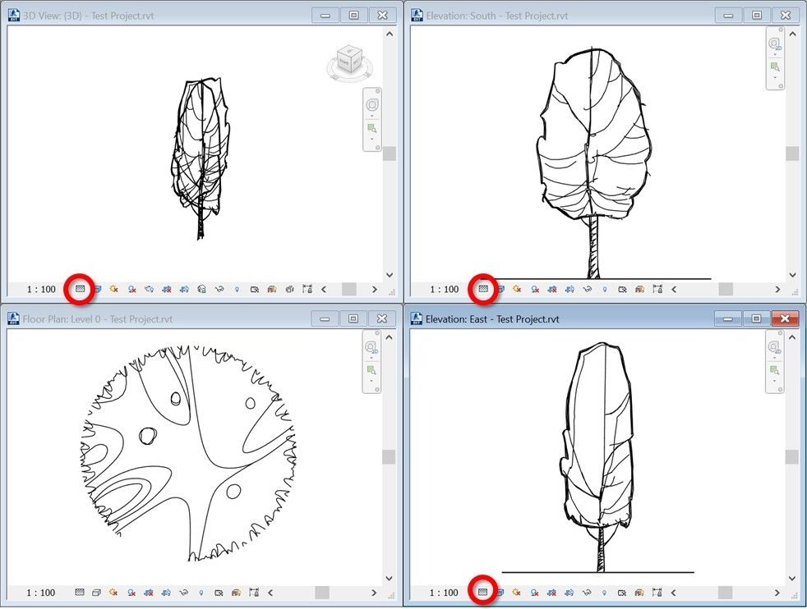Toggle Sun Path in the South Elevation window
The width and height of the screenshot is (807, 609).
[x=517, y=289]
